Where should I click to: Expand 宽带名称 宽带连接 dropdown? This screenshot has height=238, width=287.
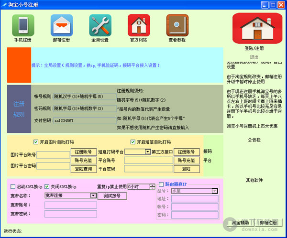93,195
